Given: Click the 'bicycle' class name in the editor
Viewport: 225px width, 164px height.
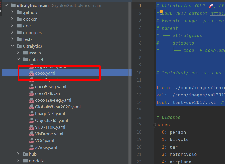Looking at the screenshot, I should [x=179, y=140].
